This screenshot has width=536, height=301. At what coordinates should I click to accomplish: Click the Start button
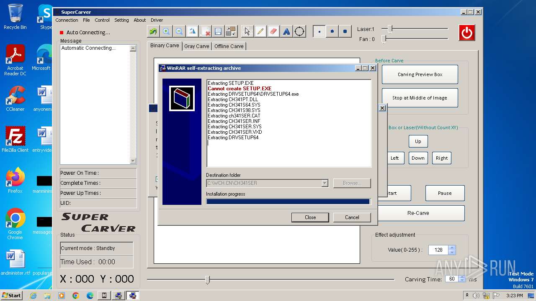(x=11, y=295)
